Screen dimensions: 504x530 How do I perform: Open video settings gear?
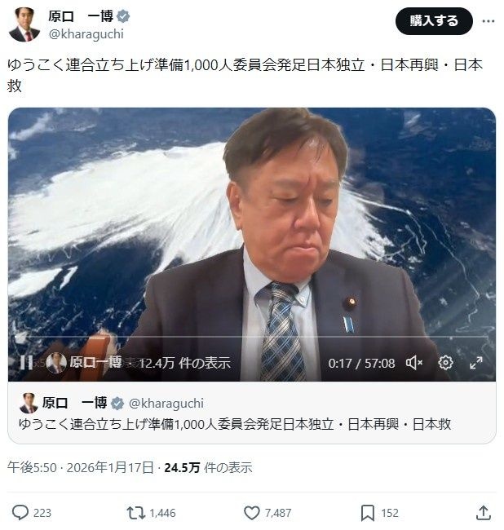[445, 363]
